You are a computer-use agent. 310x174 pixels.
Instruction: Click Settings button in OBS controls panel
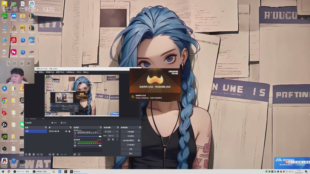click(x=131, y=149)
